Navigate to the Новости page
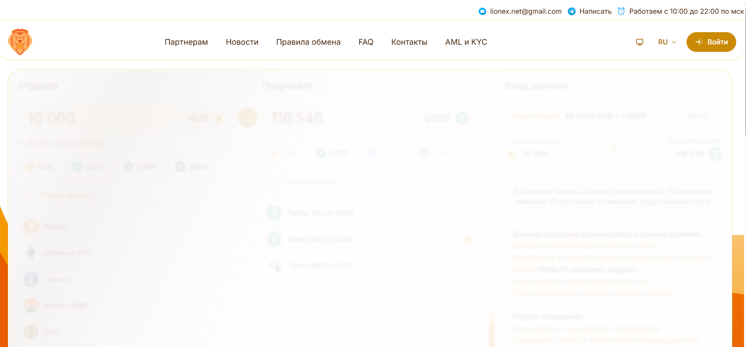This screenshot has width=746, height=347. pyautogui.click(x=242, y=42)
